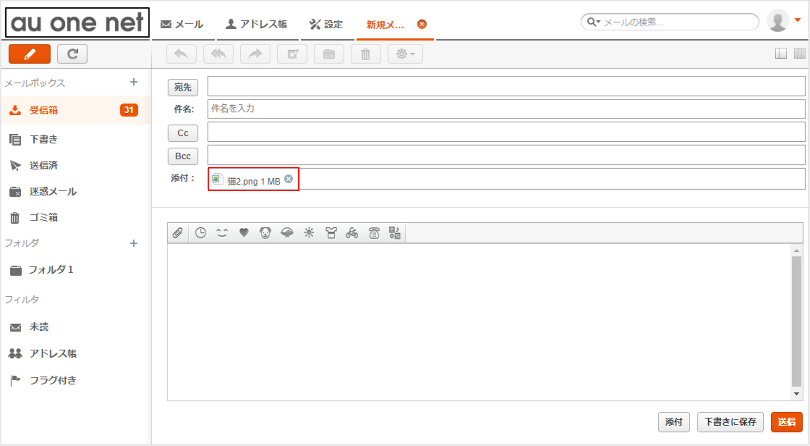Viewport: 810px width, 446px height.
Task: Open the symbols emoji category
Action: pyautogui.click(x=395, y=233)
